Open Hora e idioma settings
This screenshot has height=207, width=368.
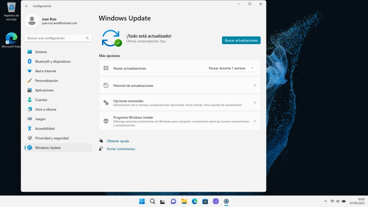(46, 109)
